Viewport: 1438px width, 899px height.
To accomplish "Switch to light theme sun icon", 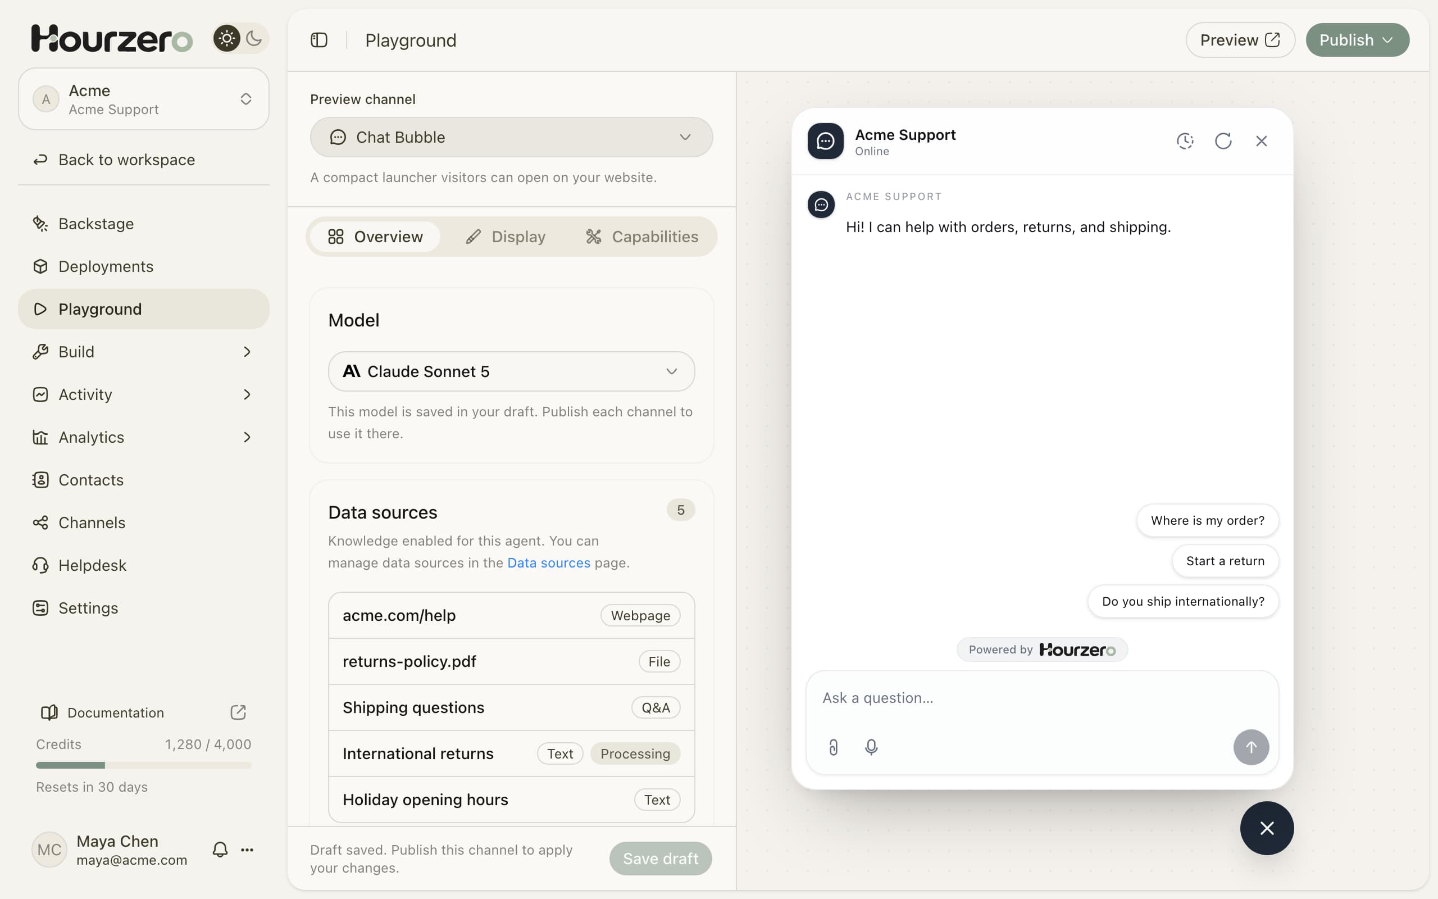I will point(226,39).
